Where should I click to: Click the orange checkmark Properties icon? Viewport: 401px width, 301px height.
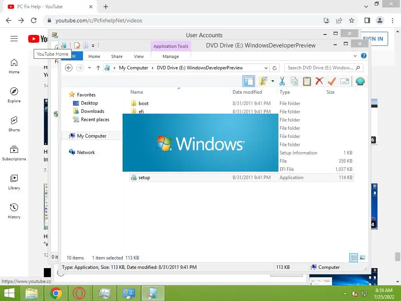332,82
